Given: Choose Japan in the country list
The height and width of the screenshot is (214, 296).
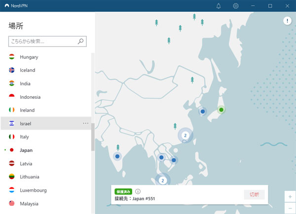Looking at the screenshot, I should point(46,150).
